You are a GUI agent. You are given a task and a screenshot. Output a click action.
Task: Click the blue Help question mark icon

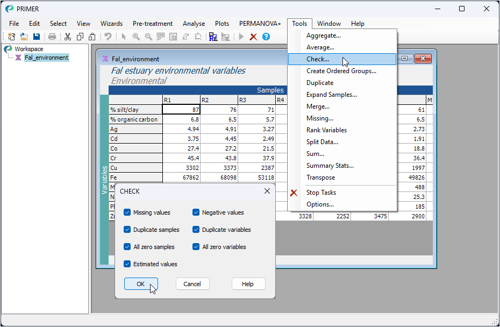266,37
